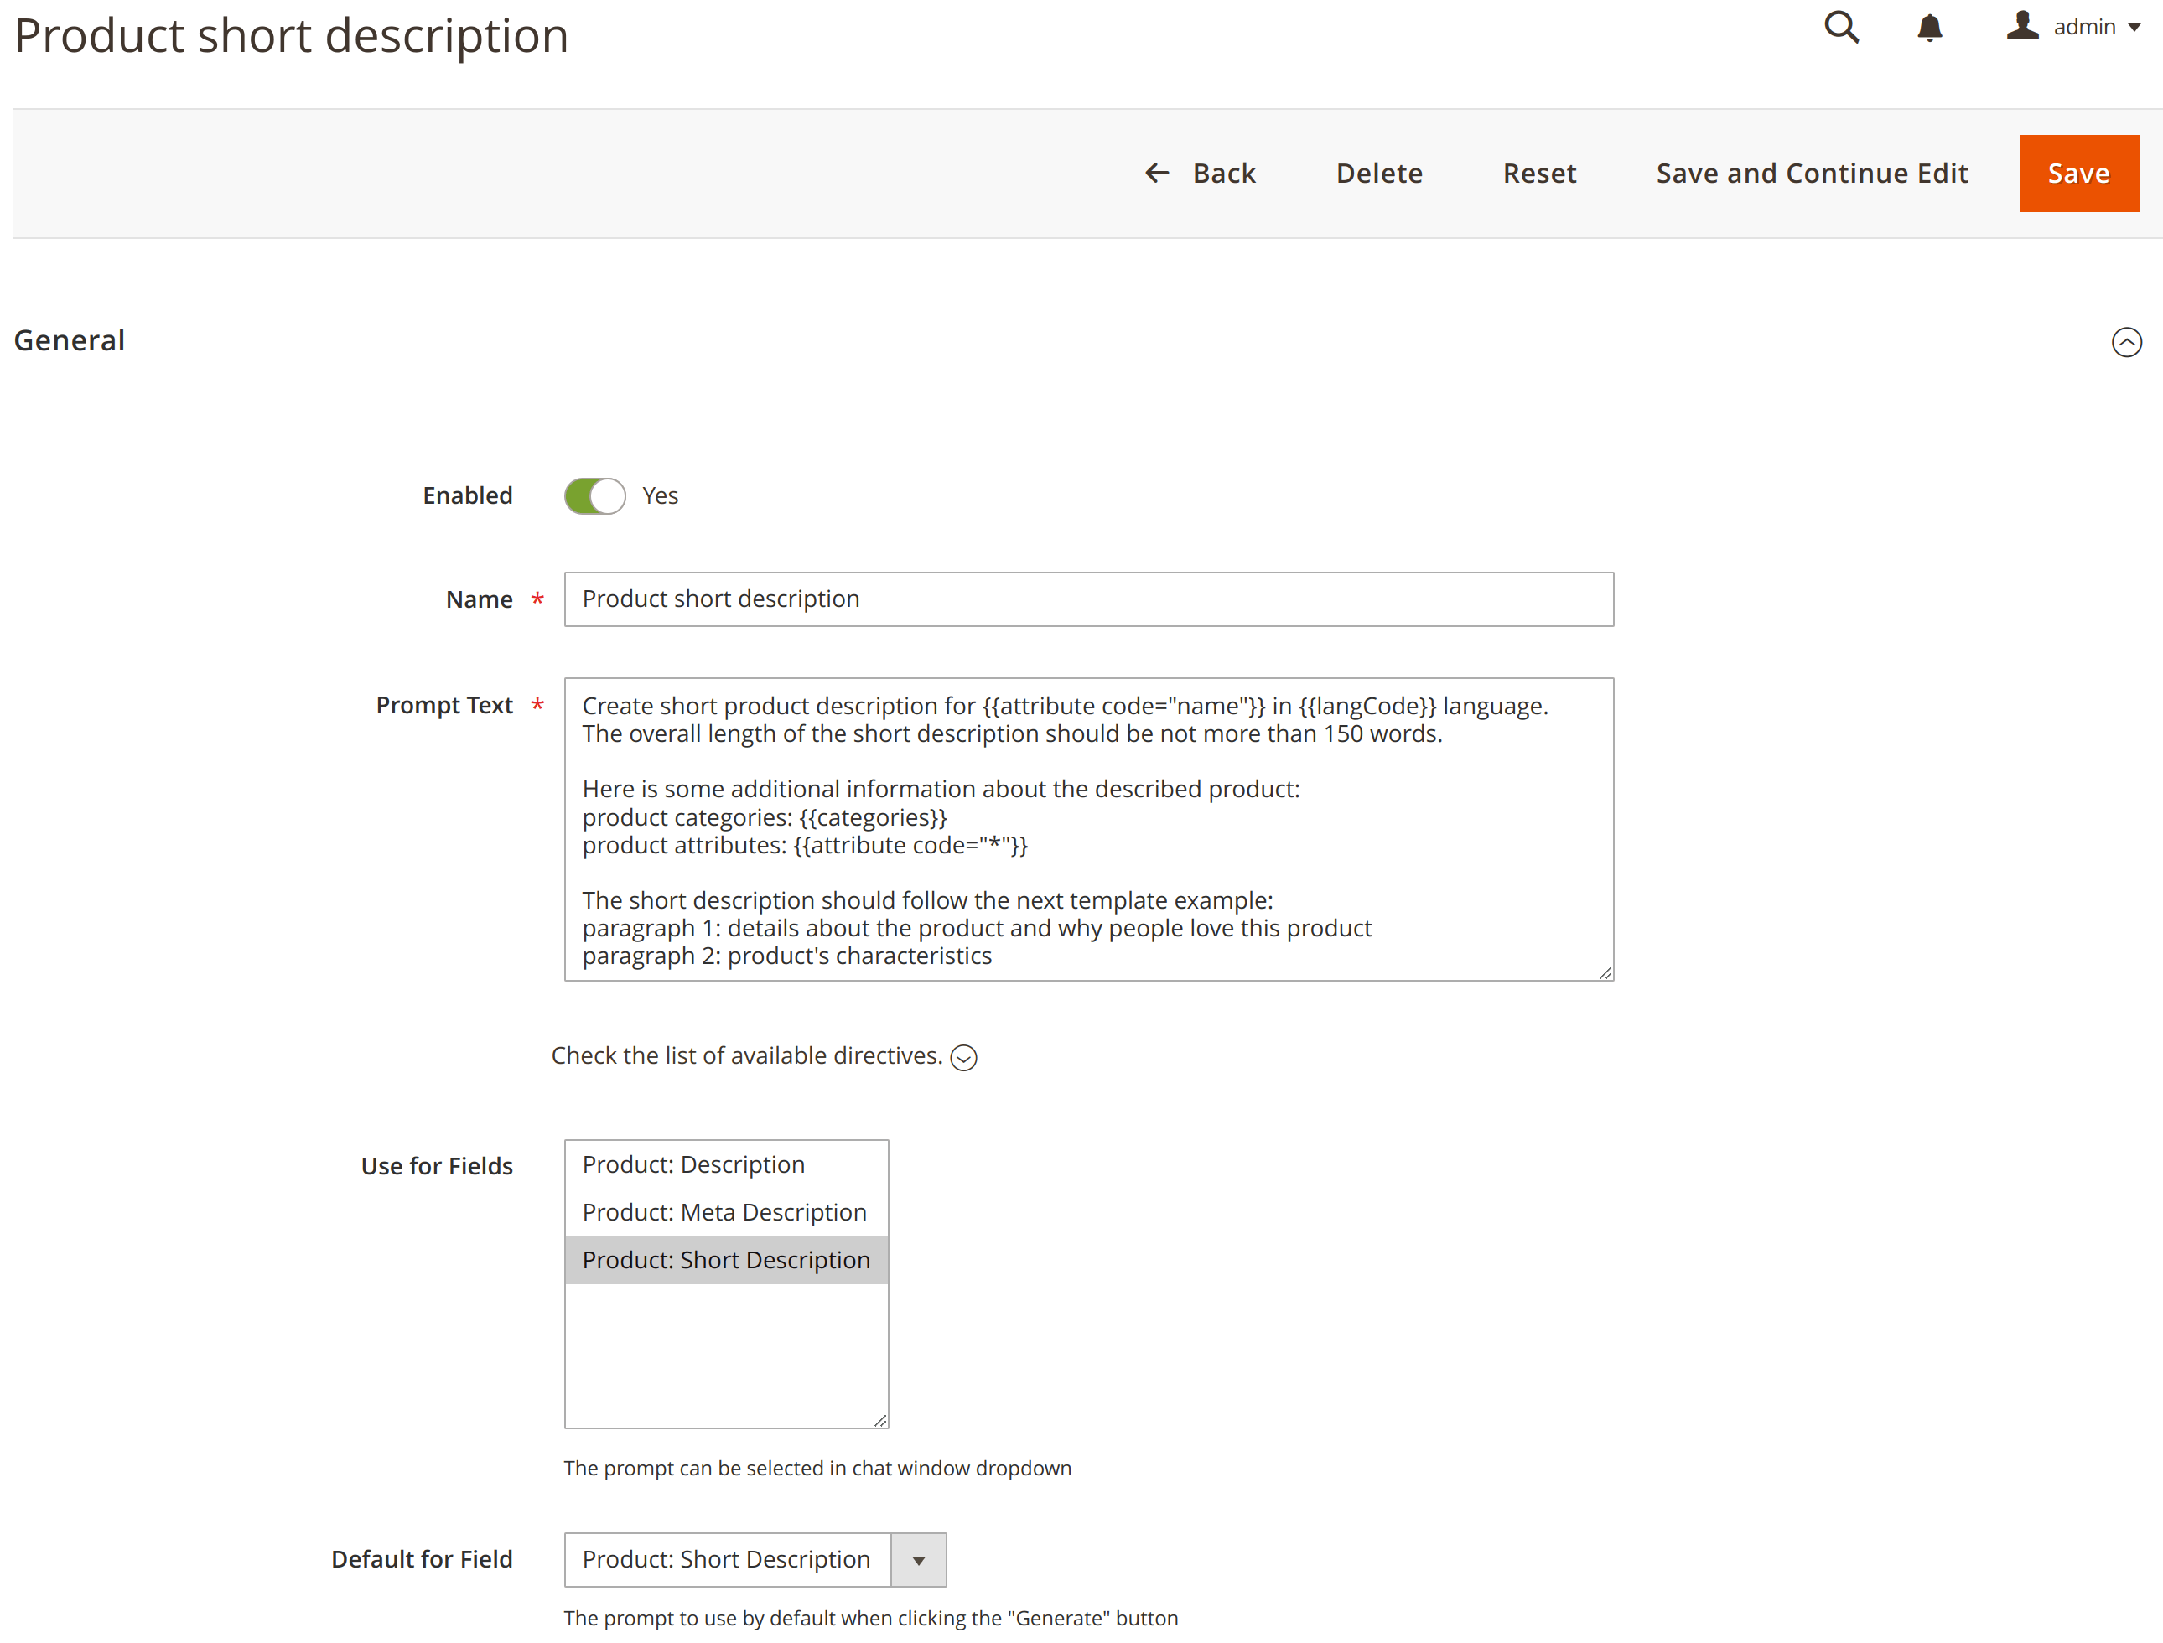Click the Use for Fields resize handle
This screenshot has width=2163, height=1643.
[880, 1420]
